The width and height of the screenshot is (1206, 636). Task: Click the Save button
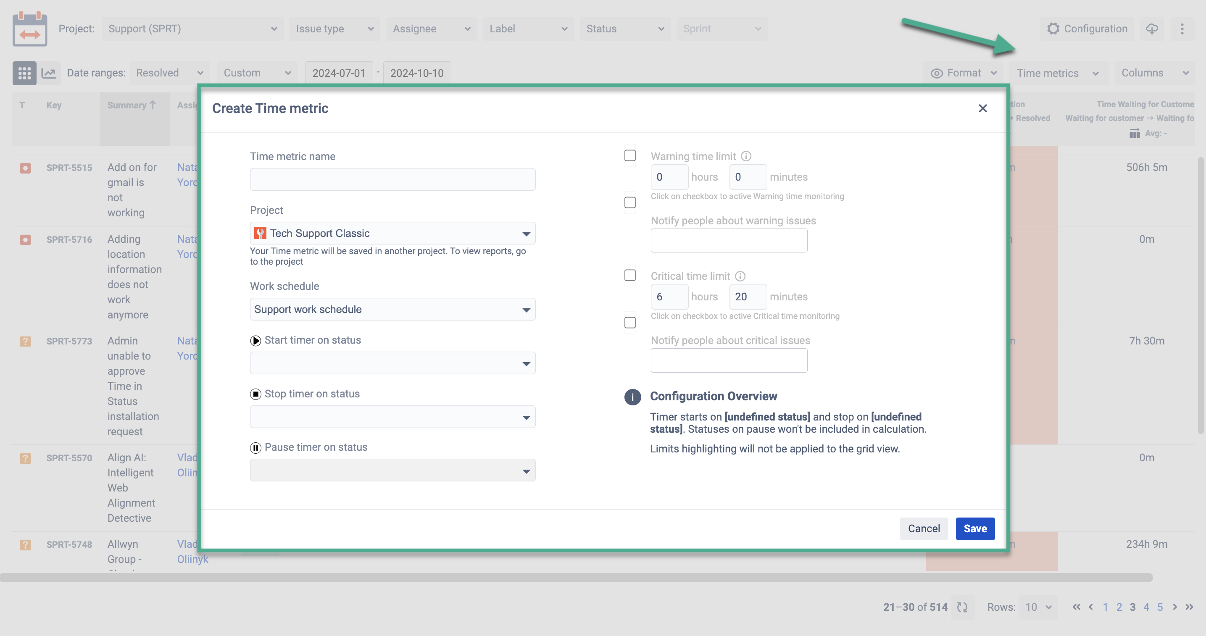pos(975,528)
